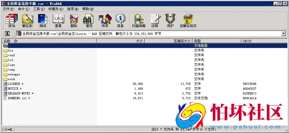289x133 pixels.
Task: Click the Protect (保护) shield icon
Action: tap(170, 21)
